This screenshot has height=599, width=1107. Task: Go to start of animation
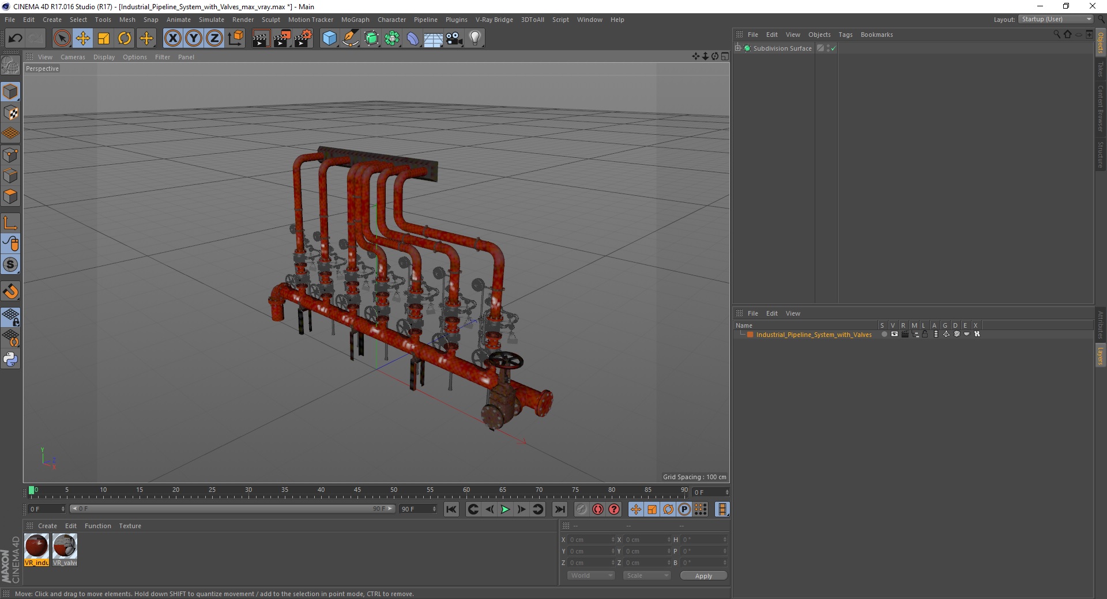[451, 509]
